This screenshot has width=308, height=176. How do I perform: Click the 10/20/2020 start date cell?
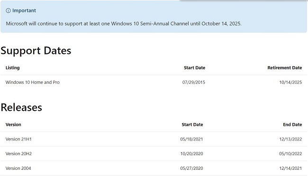[x=192, y=154]
